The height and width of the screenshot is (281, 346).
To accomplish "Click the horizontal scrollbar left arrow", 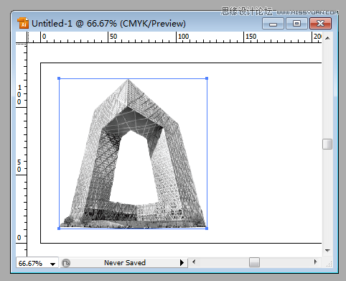I will [x=194, y=262].
